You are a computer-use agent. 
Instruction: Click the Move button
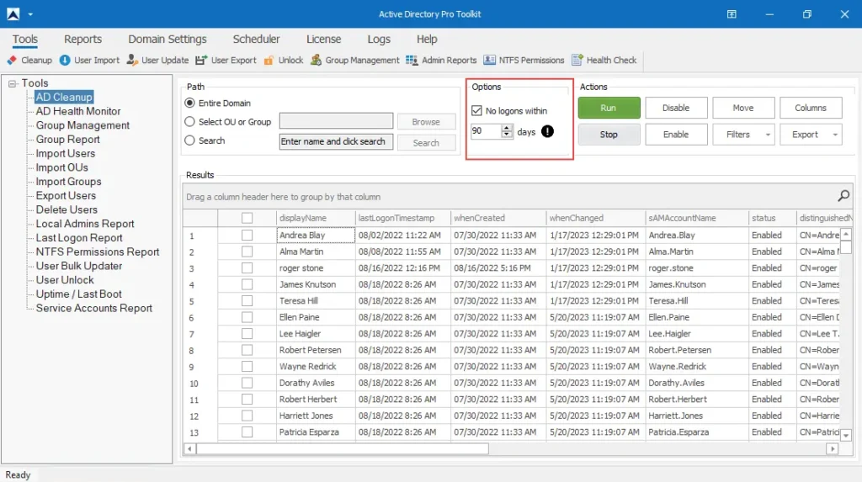point(743,108)
